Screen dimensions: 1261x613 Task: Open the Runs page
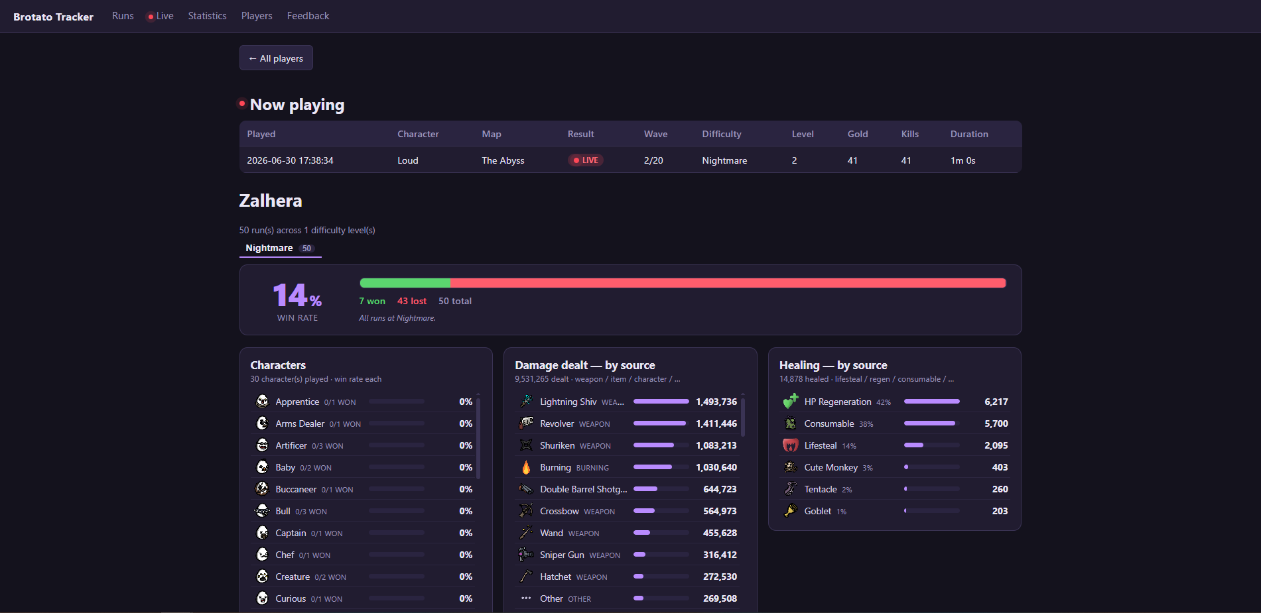click(x=123, y=16)
